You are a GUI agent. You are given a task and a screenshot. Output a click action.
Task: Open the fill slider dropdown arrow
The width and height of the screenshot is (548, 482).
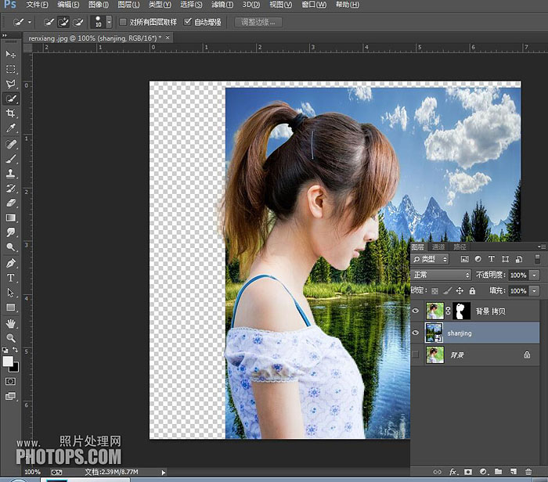pyautogui.click(x=535, y=291)
